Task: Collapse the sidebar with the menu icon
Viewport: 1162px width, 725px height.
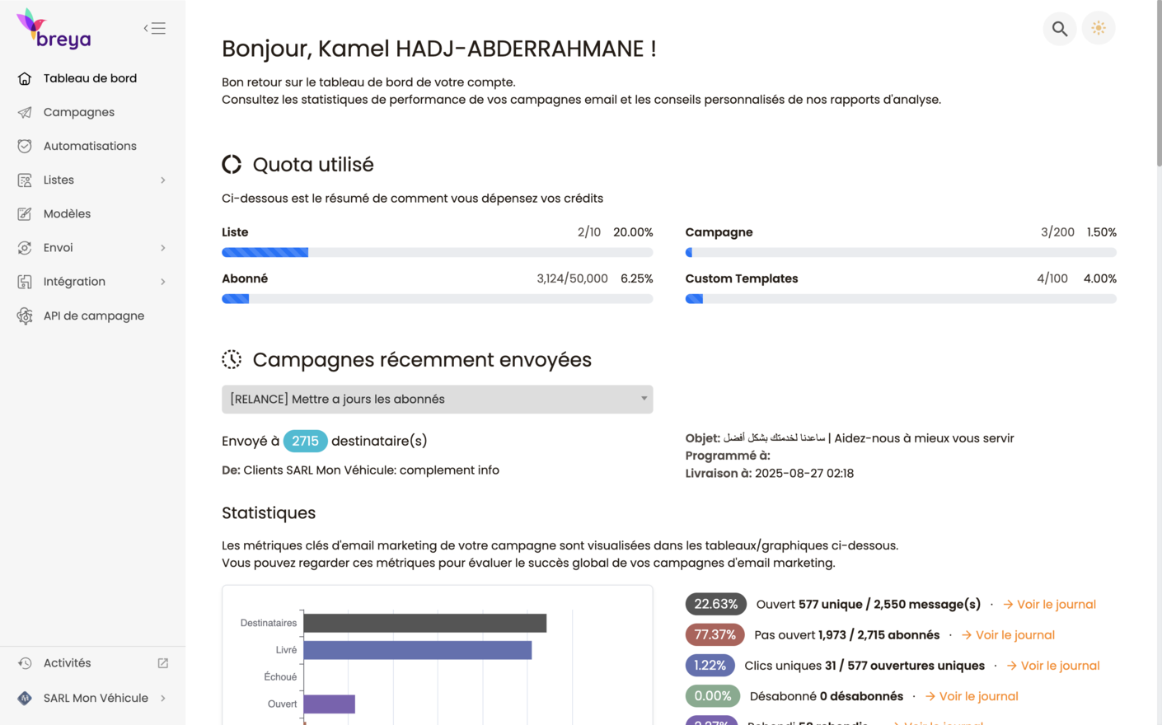Action: pyautogui.click(x=154, y=28)
